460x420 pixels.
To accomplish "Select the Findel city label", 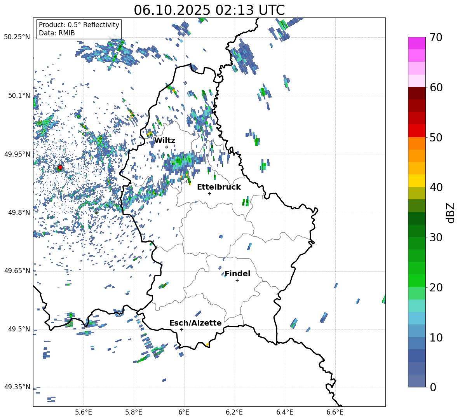I will click(237, 274).
